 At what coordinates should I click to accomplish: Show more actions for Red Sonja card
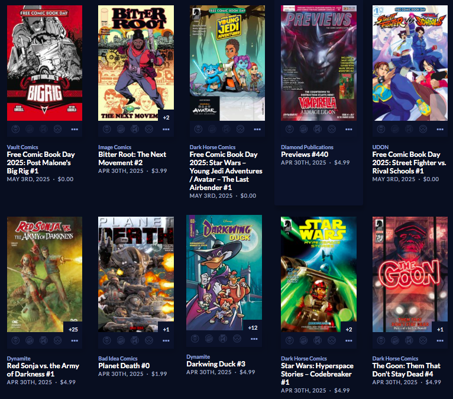[x=75, y=340]
